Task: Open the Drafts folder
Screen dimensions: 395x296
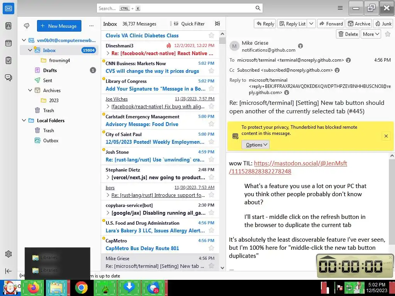Action: coord(59,70)
